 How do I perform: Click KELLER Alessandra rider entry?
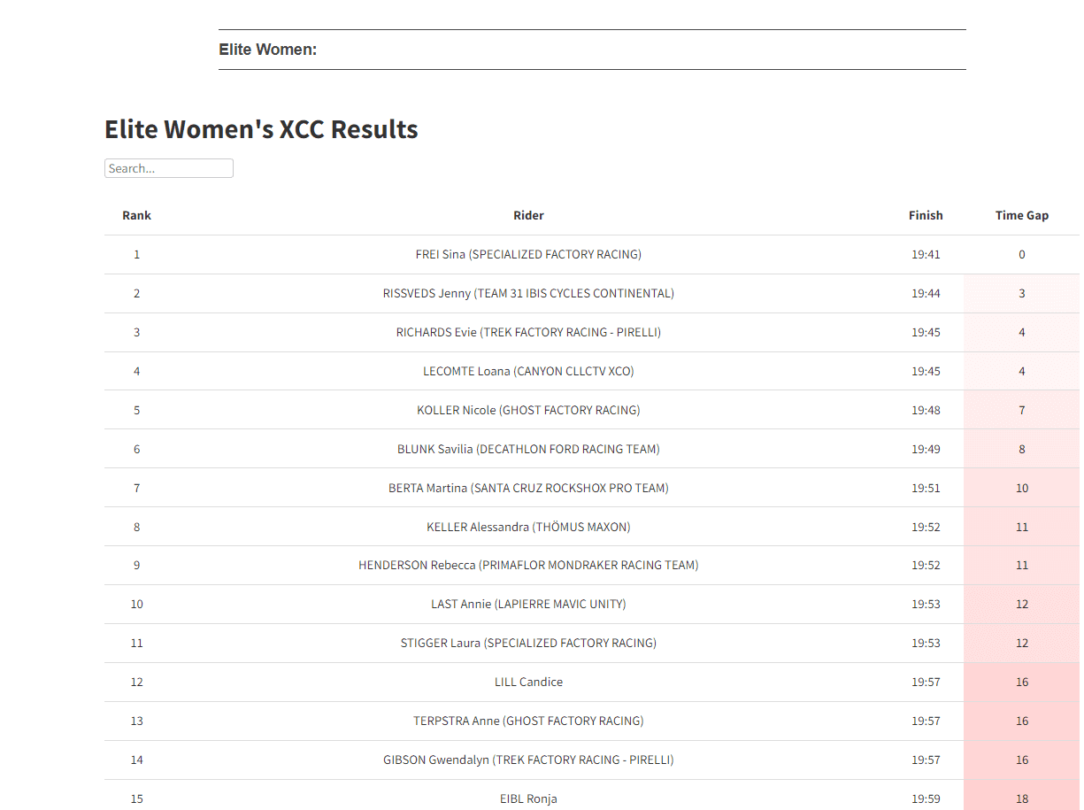(x=528, y=527)
